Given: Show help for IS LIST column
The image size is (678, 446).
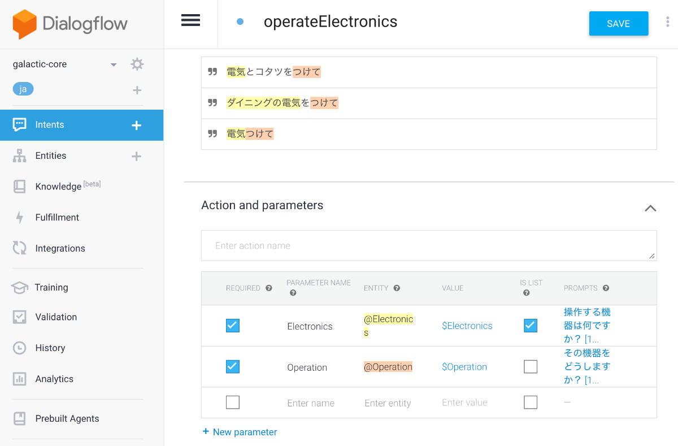Looking at the screenshot, I should coord(526,293).
